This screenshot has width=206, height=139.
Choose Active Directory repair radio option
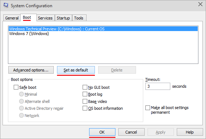[x=21, y=108]
